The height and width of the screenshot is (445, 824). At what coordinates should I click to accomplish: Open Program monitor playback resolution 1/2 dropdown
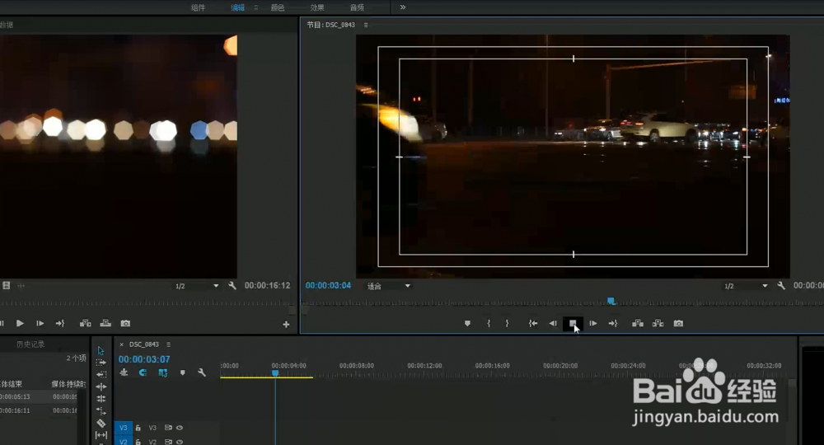coord(746,286)
